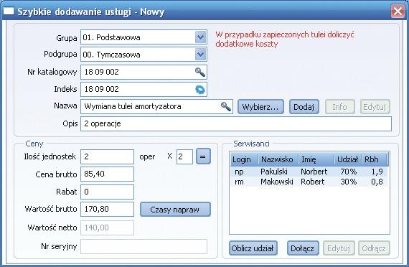Open Czasy napraw
This screenshot has width=409, height=267.
tap(175, 210)
